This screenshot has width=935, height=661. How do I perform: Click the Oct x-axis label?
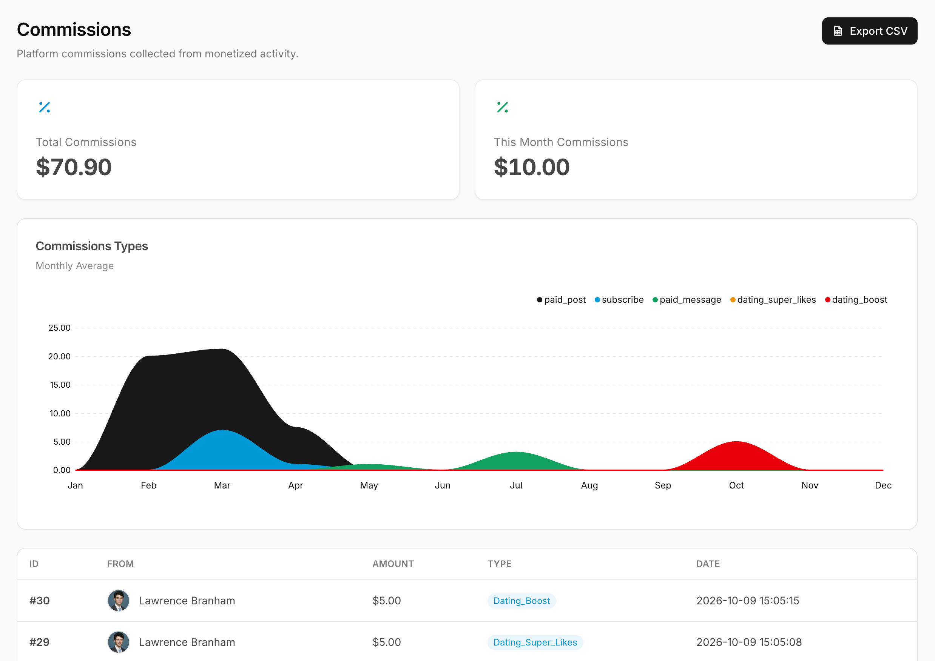tap(736, 485)
